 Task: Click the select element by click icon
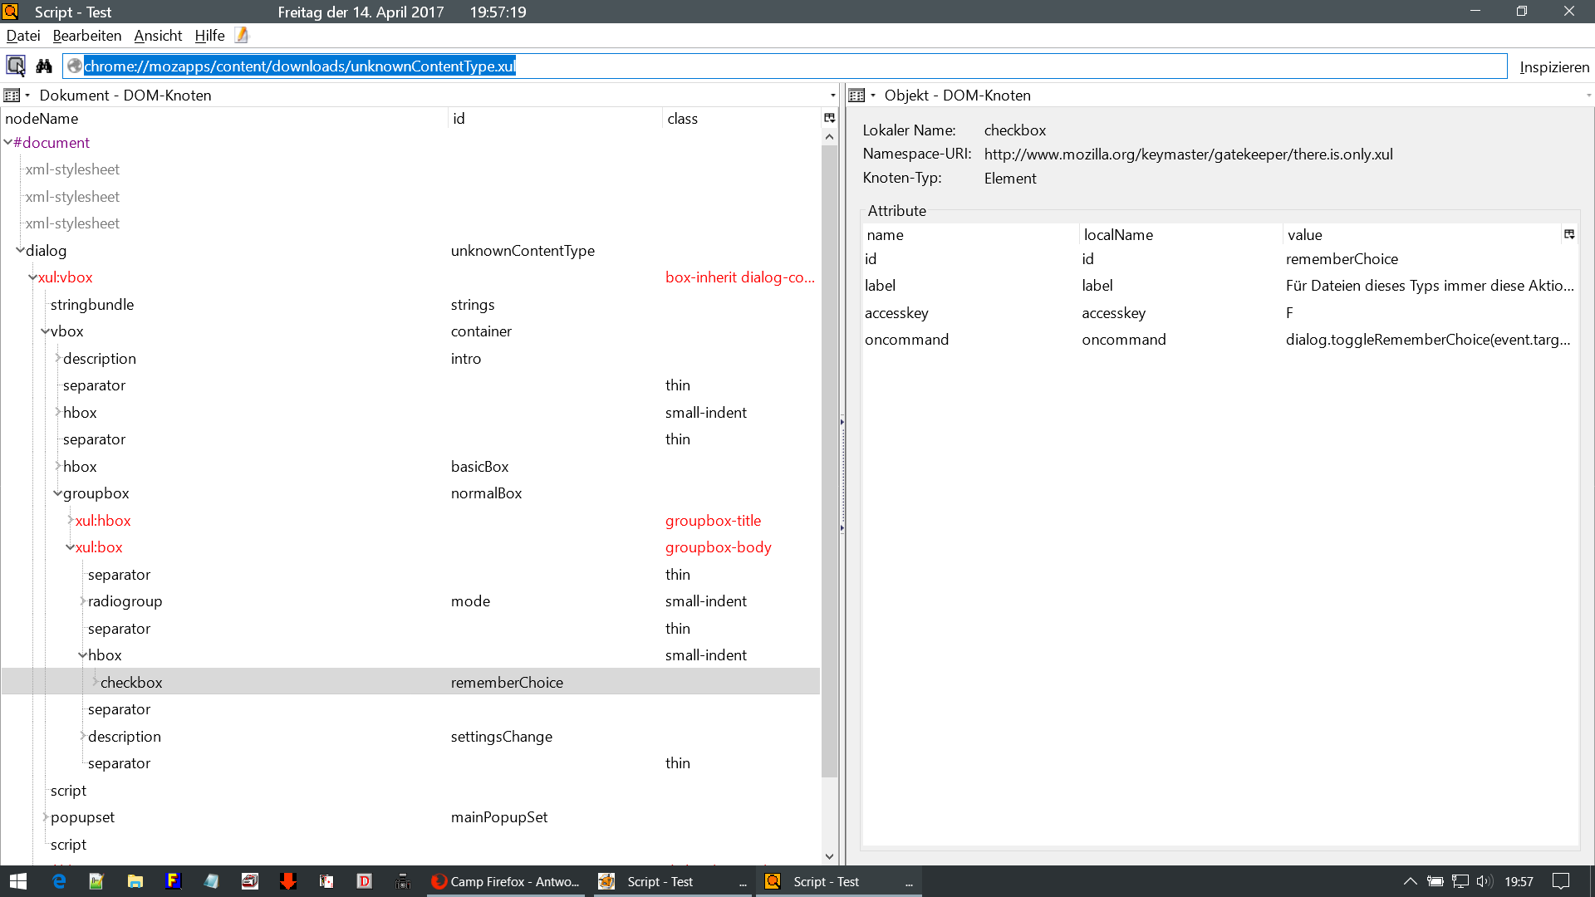click(x=16, y=66)
